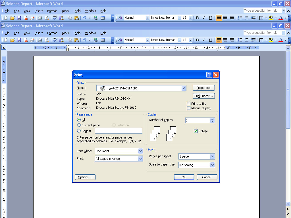Click Underline U in toolbar above the ruler
291x218 pixels.
point(210,40)
